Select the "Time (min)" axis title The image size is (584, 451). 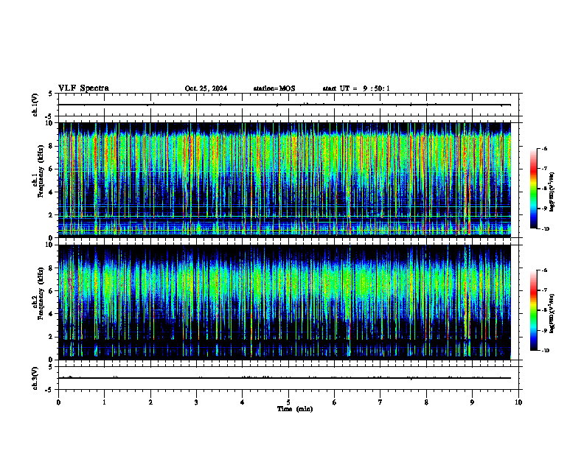(x=295, y=409)
